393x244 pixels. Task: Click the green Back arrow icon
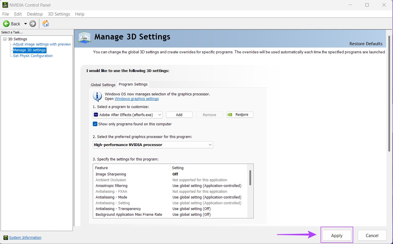pos(6,24)
